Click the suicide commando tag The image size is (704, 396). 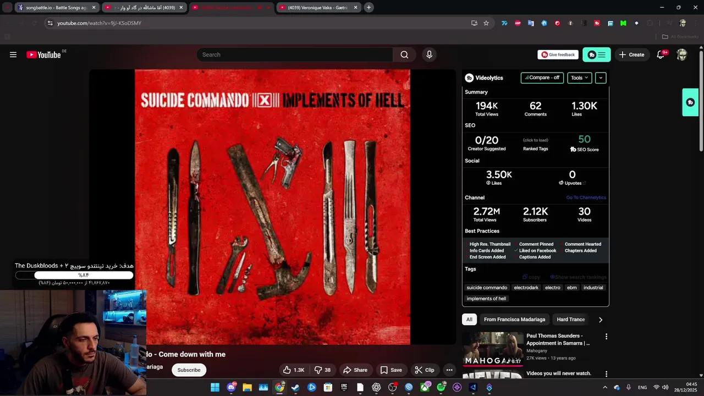[x=487, y=288]
